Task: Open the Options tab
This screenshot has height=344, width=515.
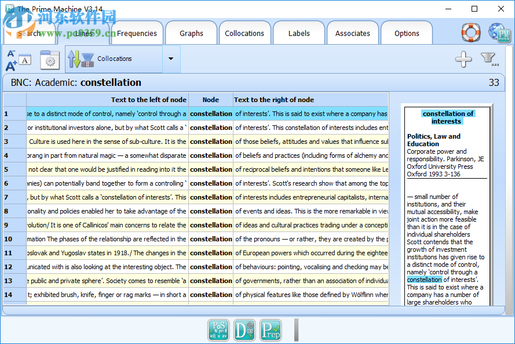Action: point(407,34)
